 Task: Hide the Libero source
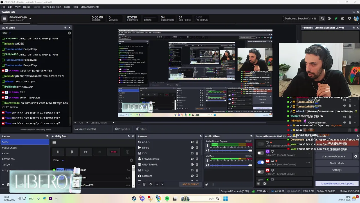click(x=192, y=148)
